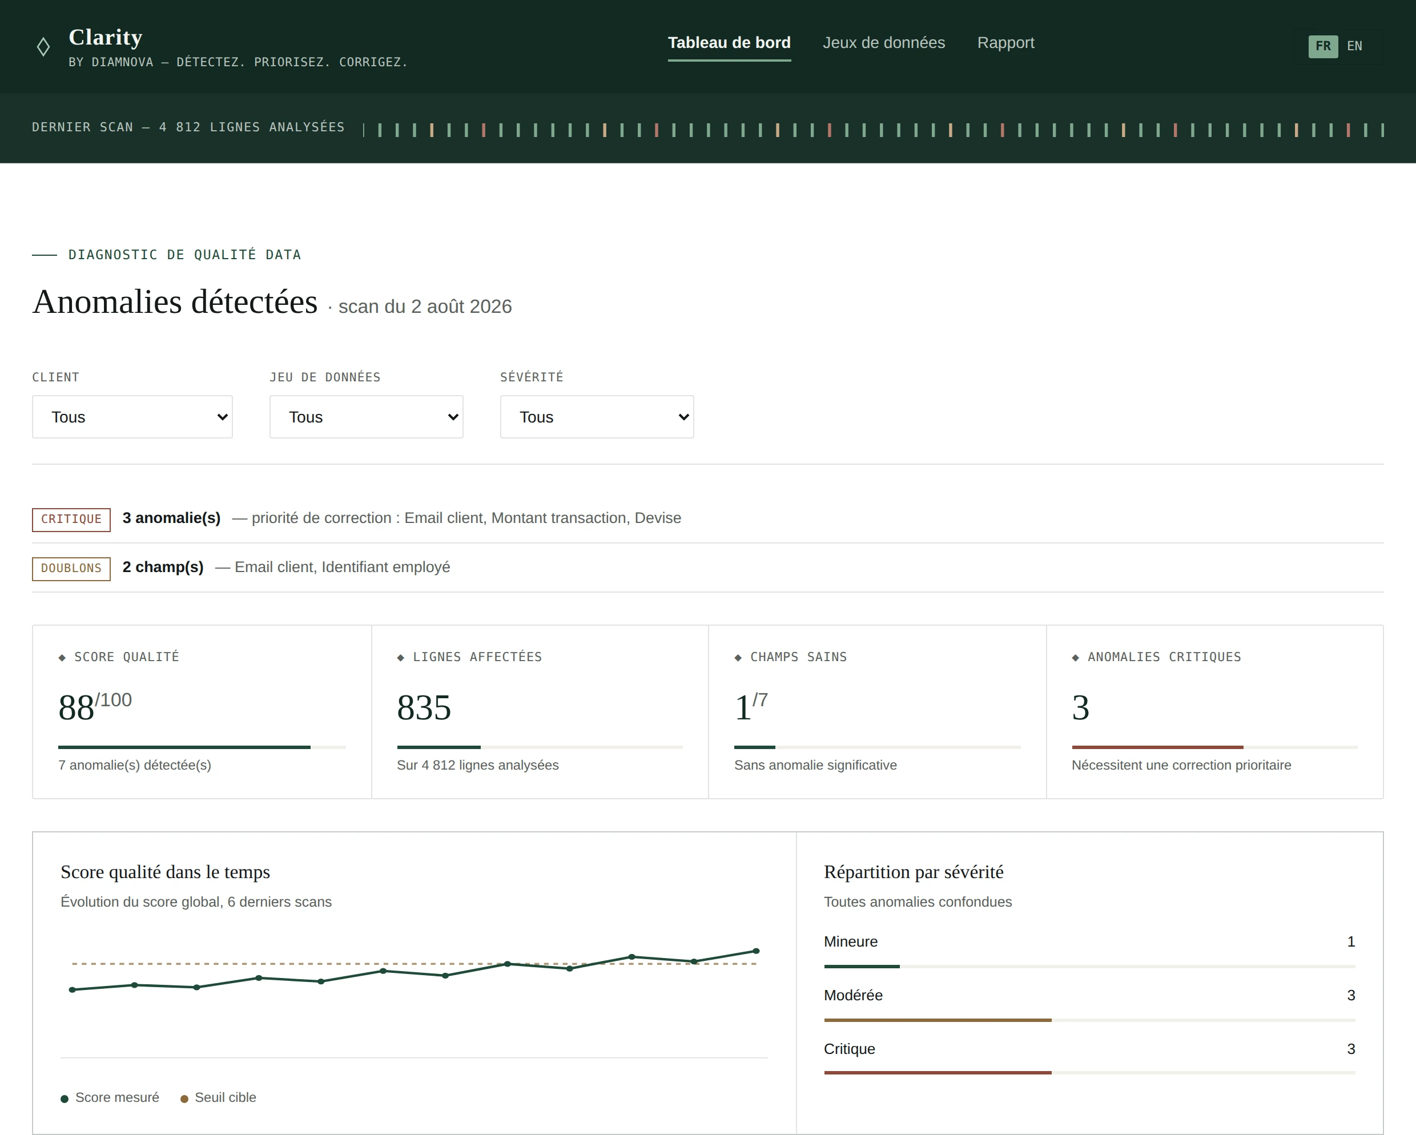Click "Toutes anomalies confondues" subtitle
Viewport: 1416px width, 1135px height.
918,902
